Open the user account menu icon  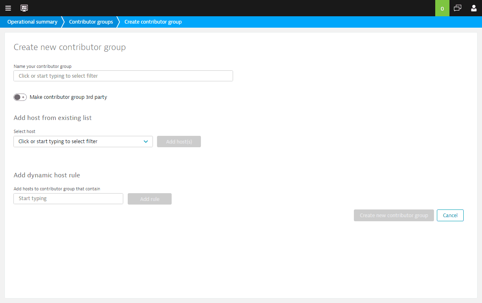[x=474, y=8]
